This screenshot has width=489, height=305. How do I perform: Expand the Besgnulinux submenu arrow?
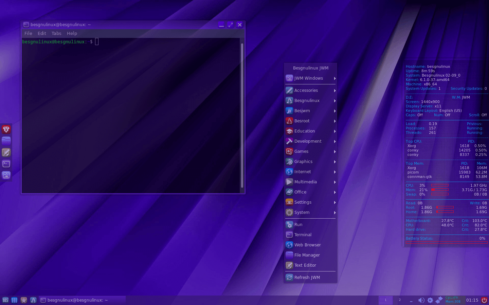335,101
